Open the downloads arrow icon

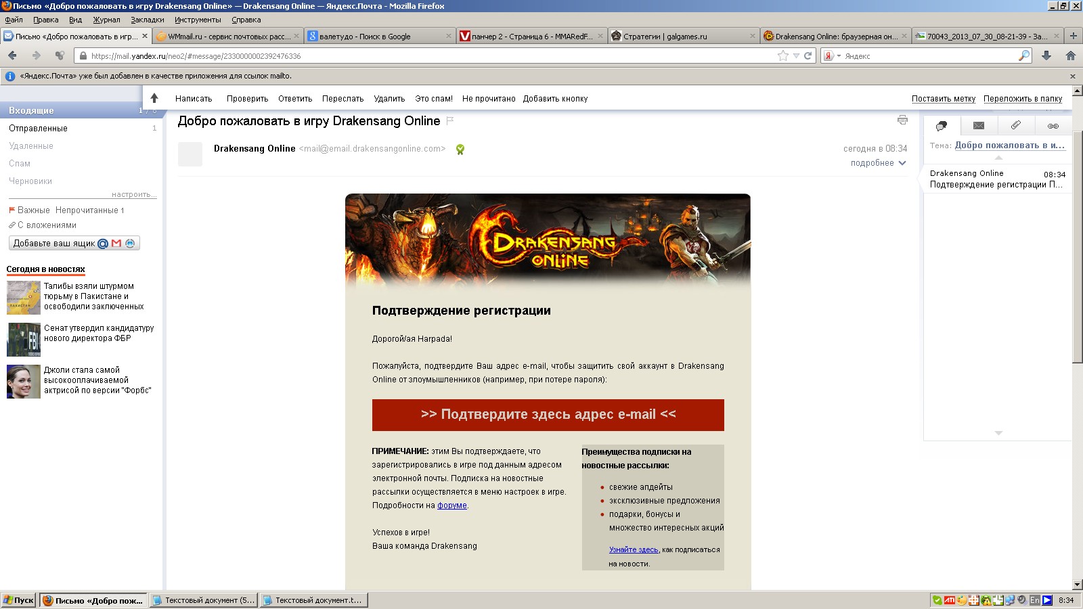1046,55
